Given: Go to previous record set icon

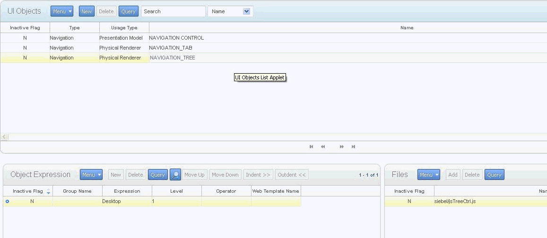Looking at the screenshot, I should (x=323, y=147).
